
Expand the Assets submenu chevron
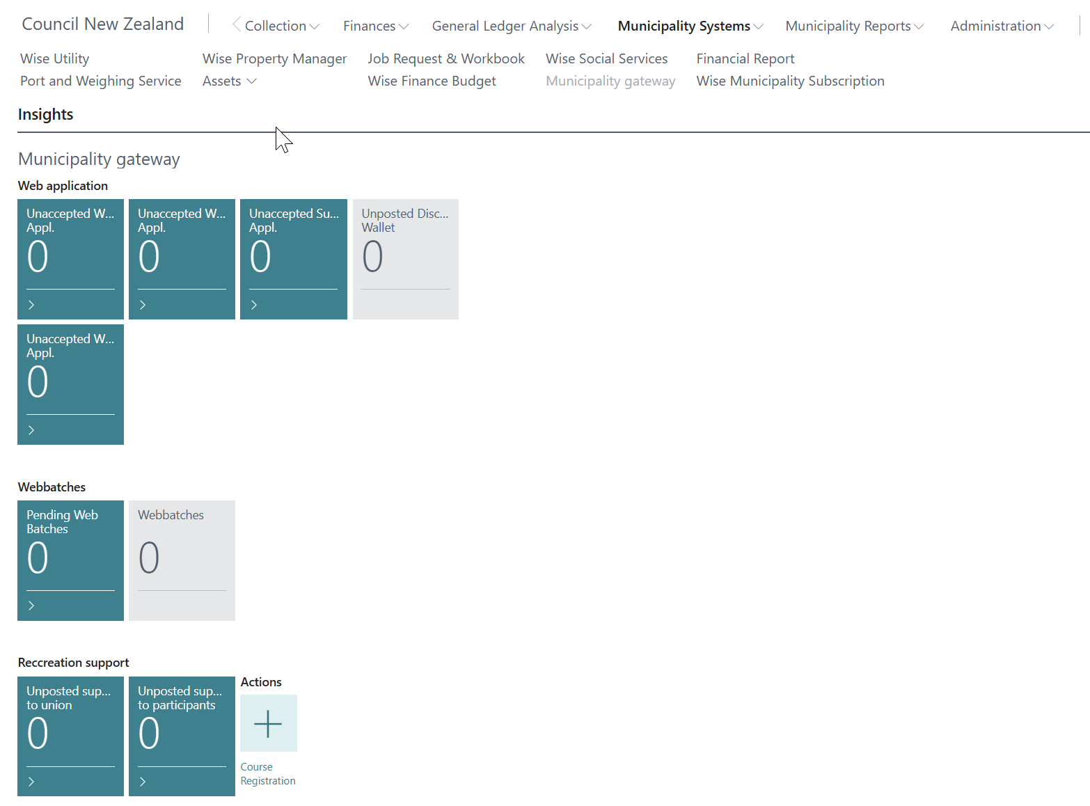click(252, 81)
